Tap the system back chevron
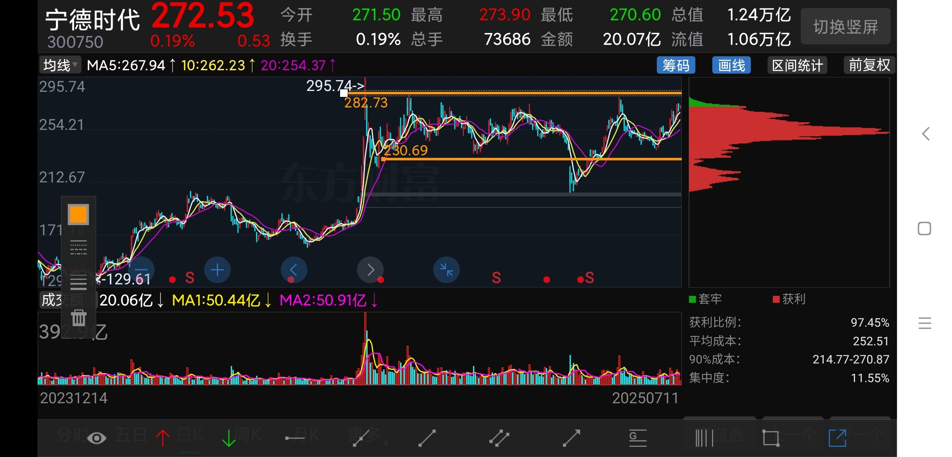952x457 pixels. [926, 134]
